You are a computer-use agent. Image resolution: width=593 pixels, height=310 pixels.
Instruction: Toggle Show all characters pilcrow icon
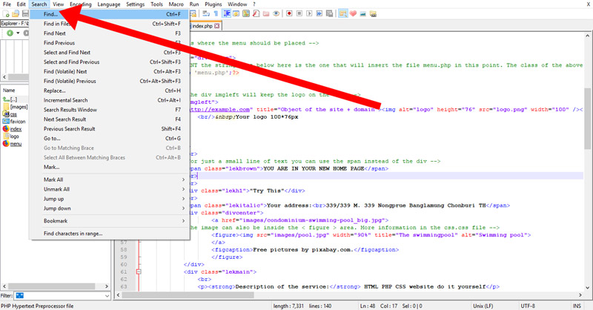(216, 13)
